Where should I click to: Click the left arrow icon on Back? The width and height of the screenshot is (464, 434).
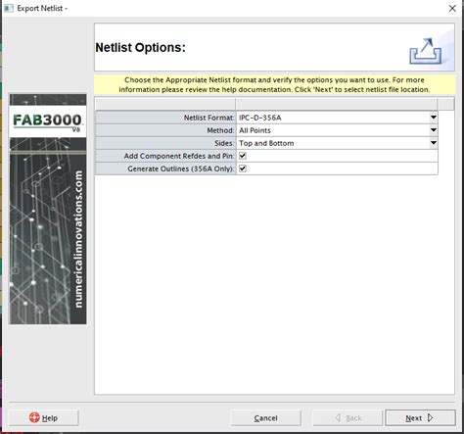(x=338, y=417)
